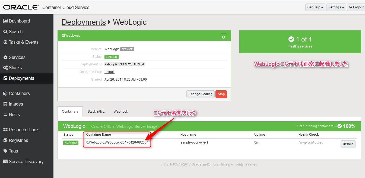Image resolution: width=365 pixels, height=178 pixels.
Task: Switch to the Containers tab
Action: (70, 112)
